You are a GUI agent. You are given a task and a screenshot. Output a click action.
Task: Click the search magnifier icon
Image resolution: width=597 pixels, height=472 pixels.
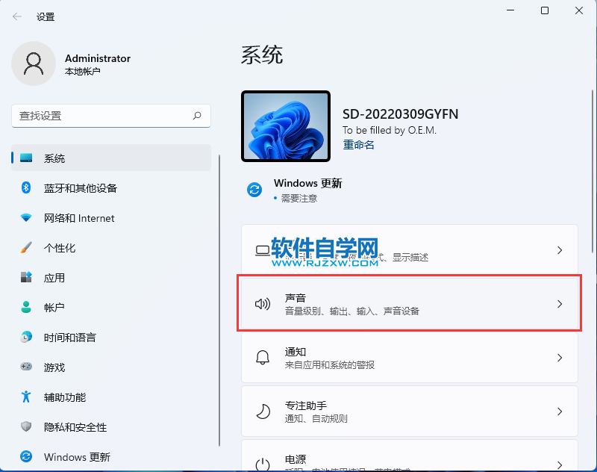pos(197,116)
